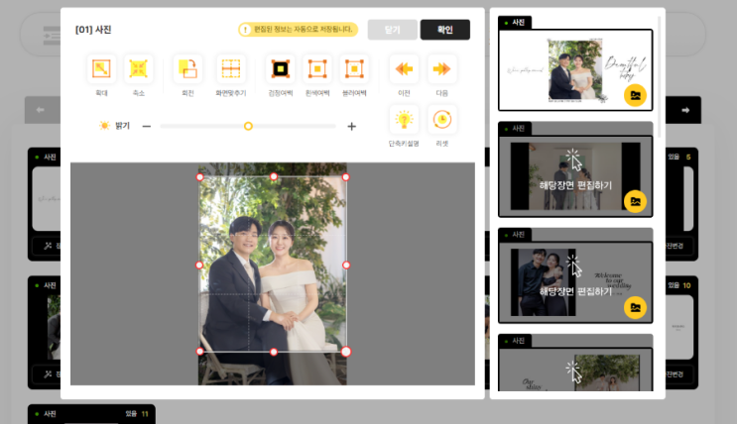The height and width of the screenshot is (424, 737).
Task: Click the background page's right arrow button
Action: point(685,110)
